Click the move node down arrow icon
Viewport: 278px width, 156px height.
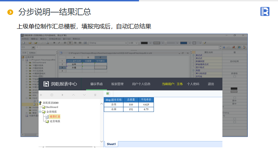84,95
